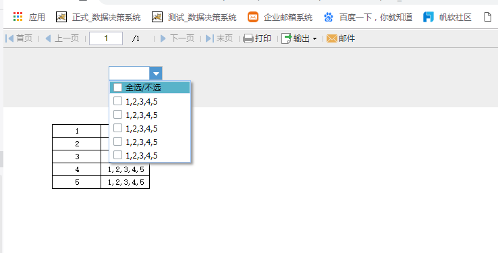Screen dimensions: 498x253
Task: Click the page number input field
Action: [x=106, y=38]
